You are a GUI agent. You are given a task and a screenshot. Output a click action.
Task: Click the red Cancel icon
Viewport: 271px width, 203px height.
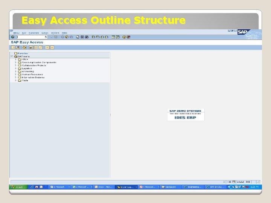(x=71, y=37)
